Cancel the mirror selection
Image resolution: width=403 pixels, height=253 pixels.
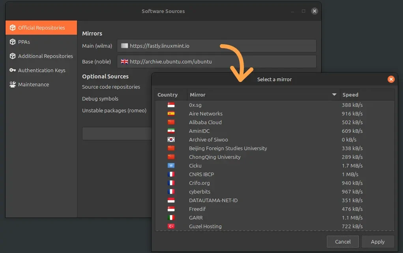[x=343, y=242]
